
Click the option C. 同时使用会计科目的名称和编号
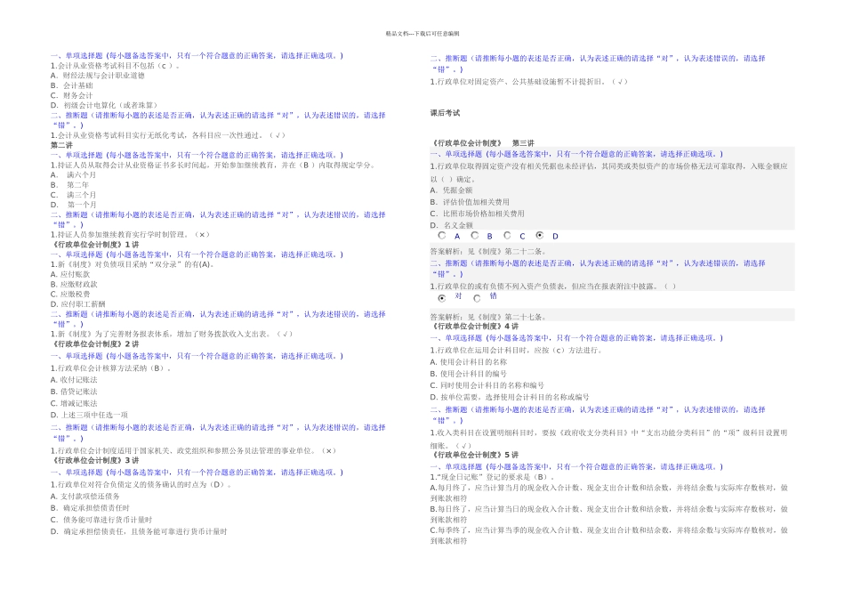click(487, 385)
